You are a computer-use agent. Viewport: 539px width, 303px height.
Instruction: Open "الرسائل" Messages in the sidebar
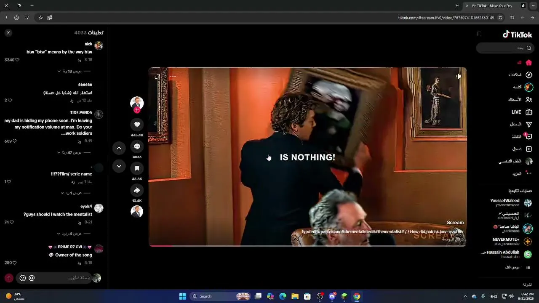point(522,124)
